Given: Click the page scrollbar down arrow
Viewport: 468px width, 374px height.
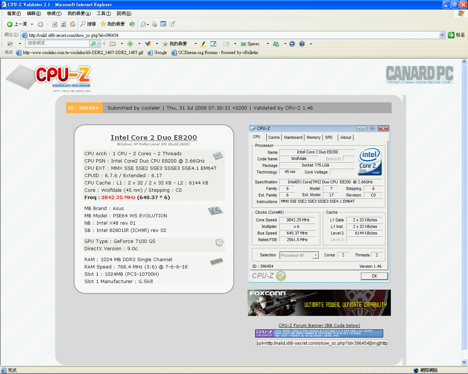Looking at the screenshot, I should (464, 362).
